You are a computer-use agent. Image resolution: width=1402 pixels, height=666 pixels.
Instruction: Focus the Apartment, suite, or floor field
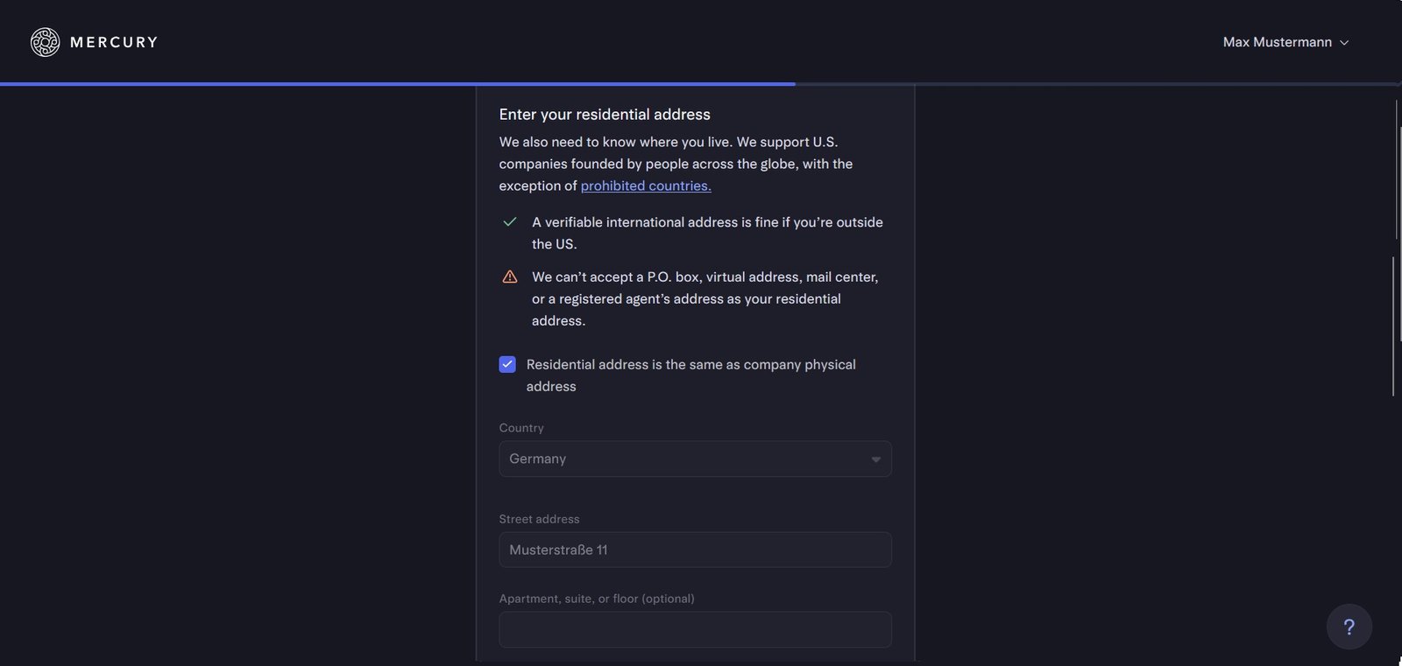click(695, 629)
